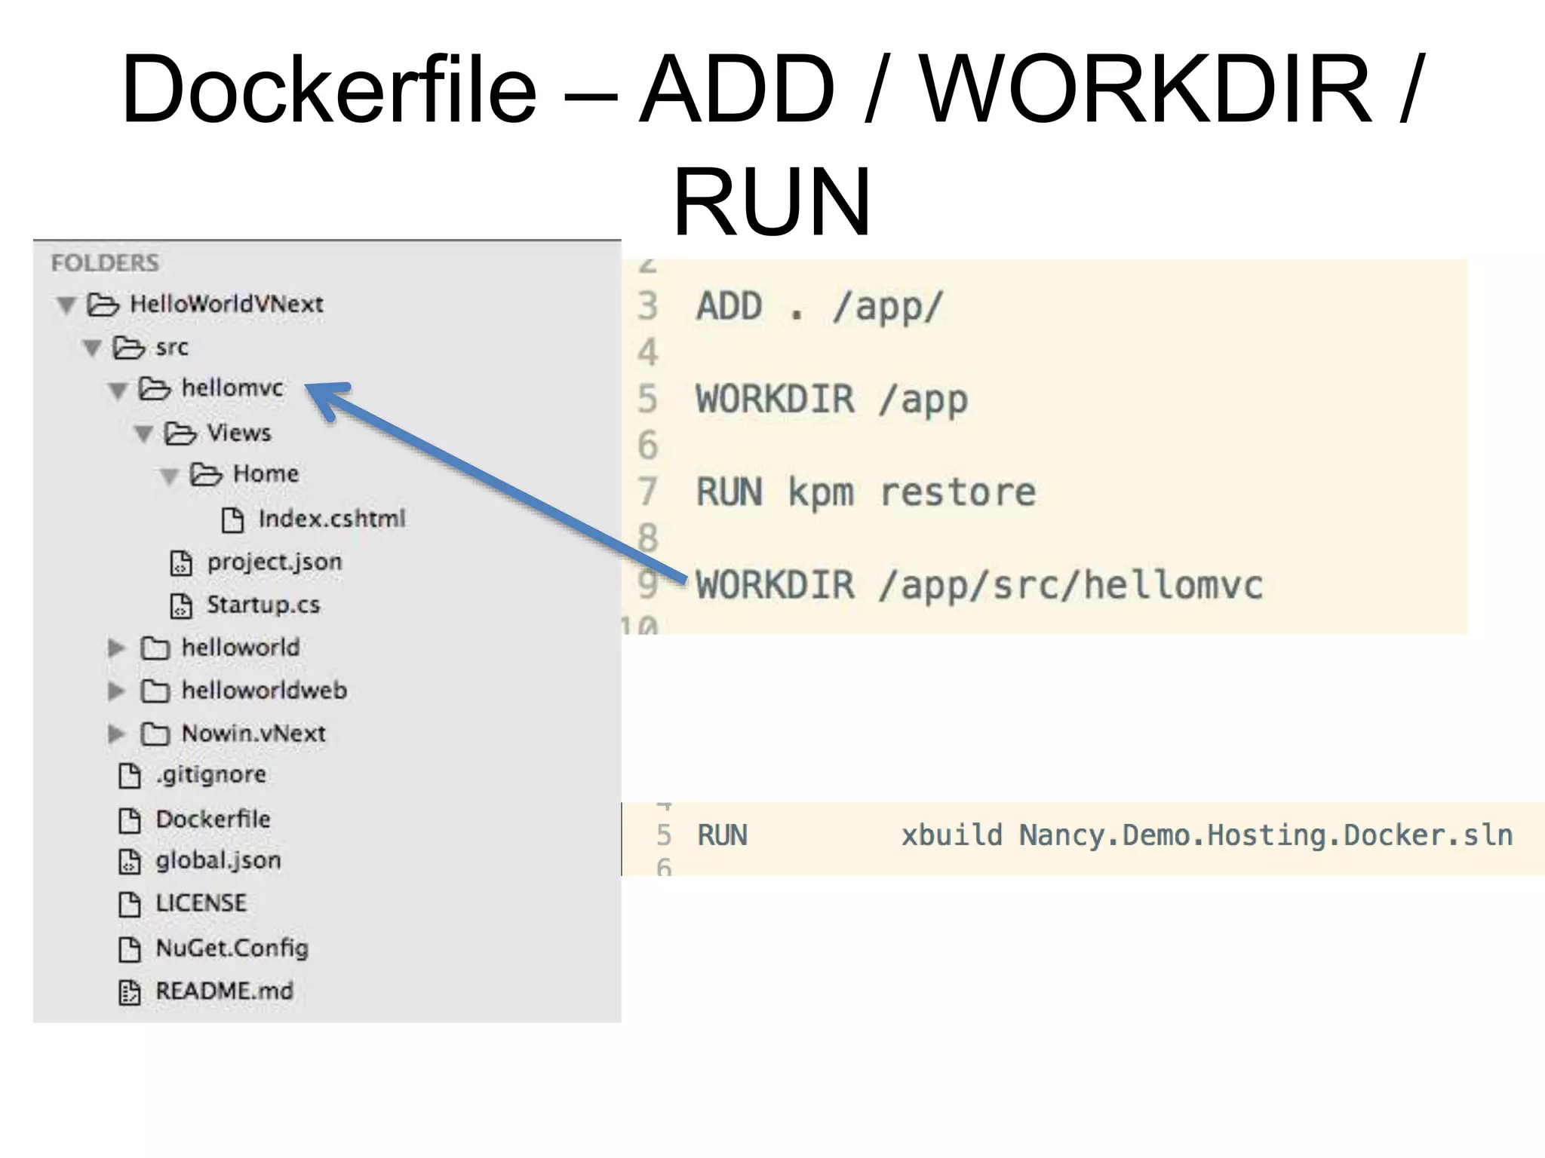Select the Nowin.vNext folder name

click(254, 734)
